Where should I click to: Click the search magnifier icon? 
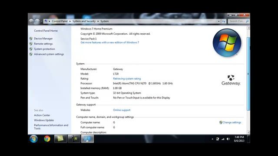pyautogui.click(x=247, y=21)
